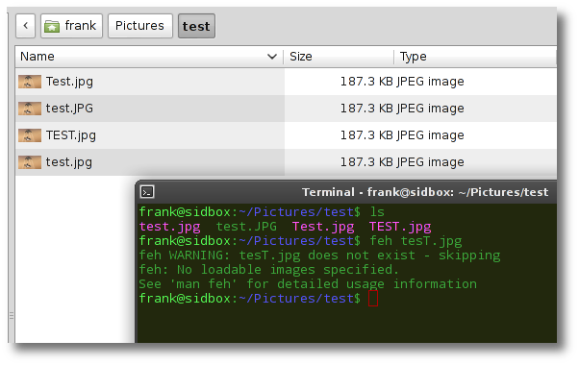Click the back arrow in path bar
The image size is (579, 365).
pos(25,26)
